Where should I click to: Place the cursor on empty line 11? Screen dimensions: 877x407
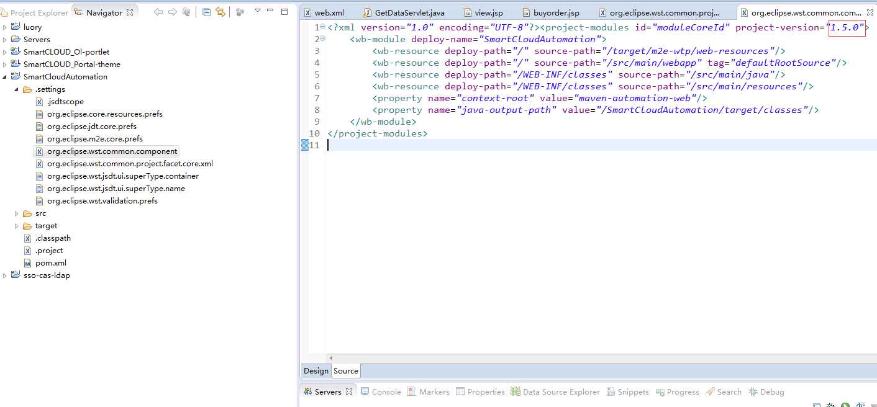click(x=601, y=145)
